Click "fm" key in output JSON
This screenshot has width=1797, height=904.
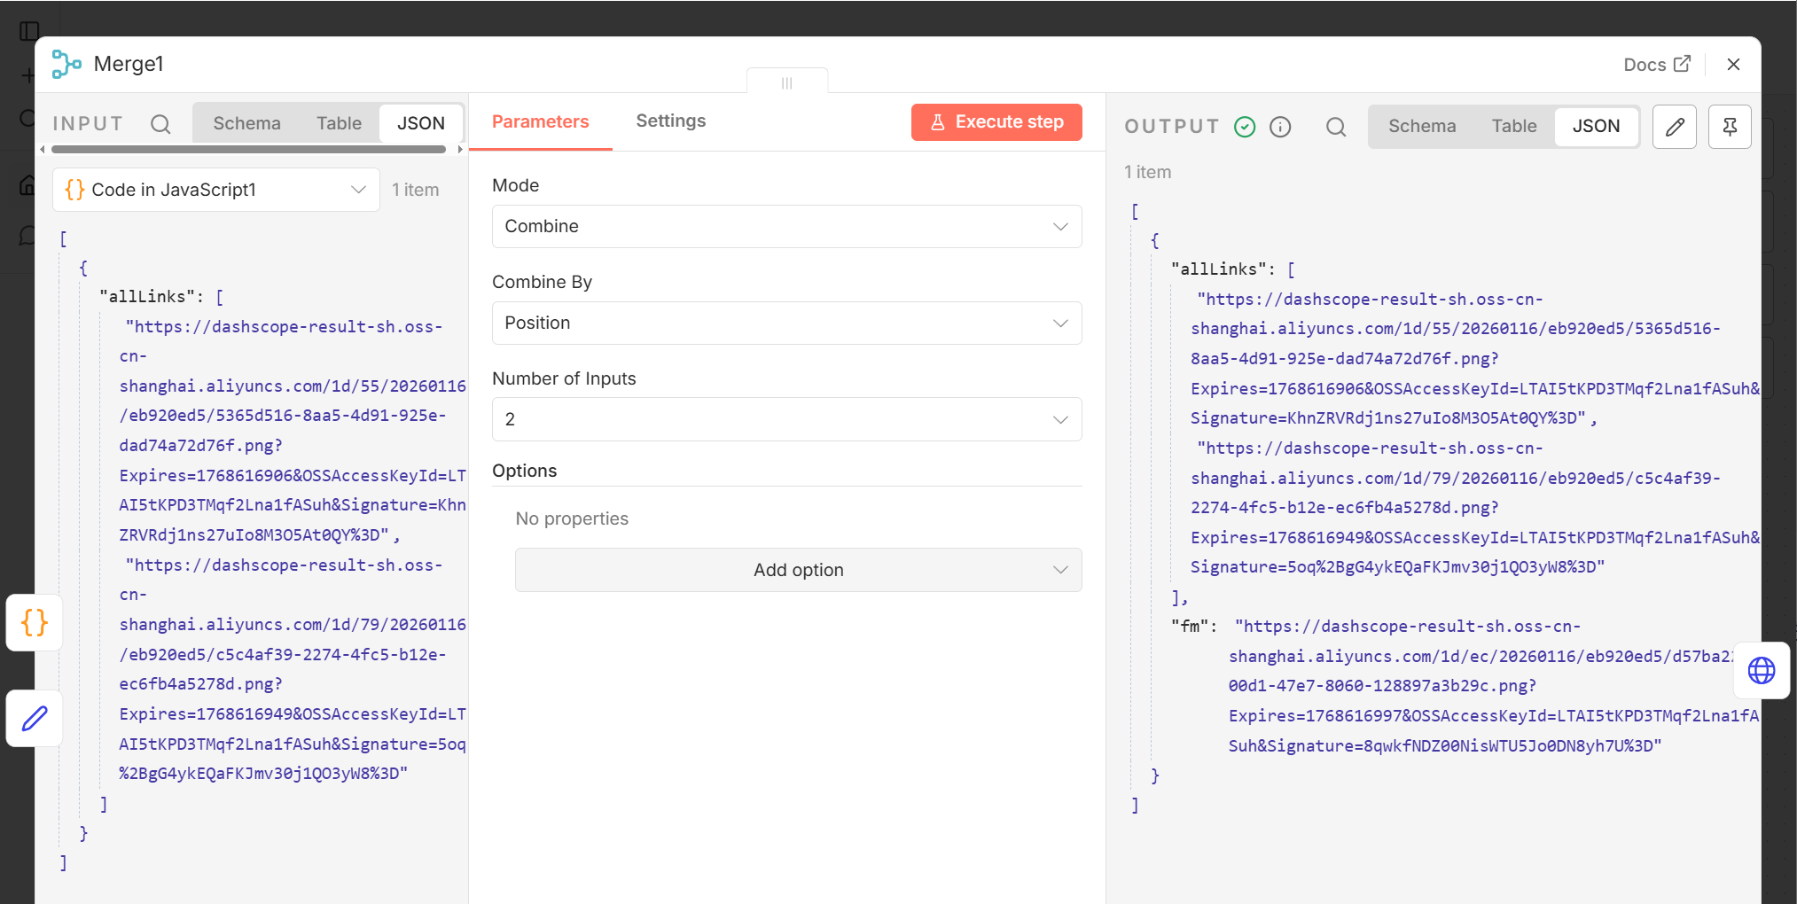(1190, 627)
